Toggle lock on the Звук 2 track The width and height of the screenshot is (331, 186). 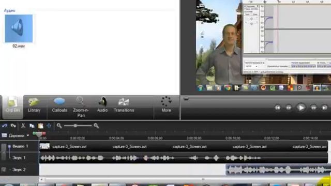[4, 169]
